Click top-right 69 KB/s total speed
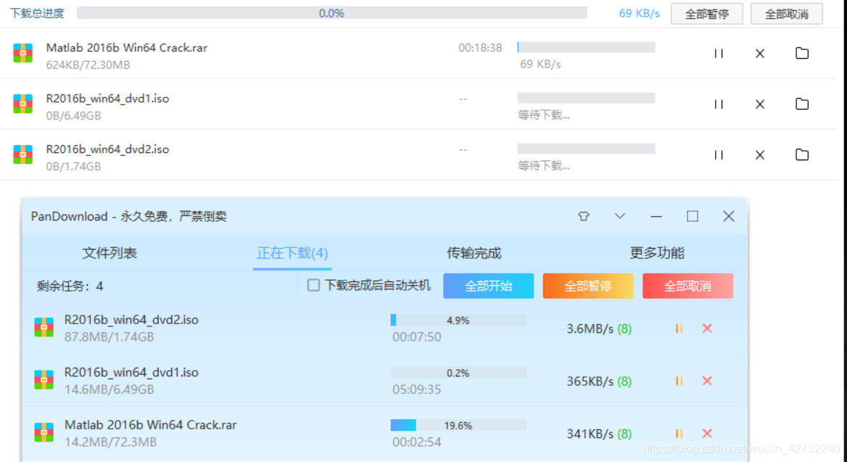Image resolution: width=847 pixels, height=462 pixels. point(640,14)
